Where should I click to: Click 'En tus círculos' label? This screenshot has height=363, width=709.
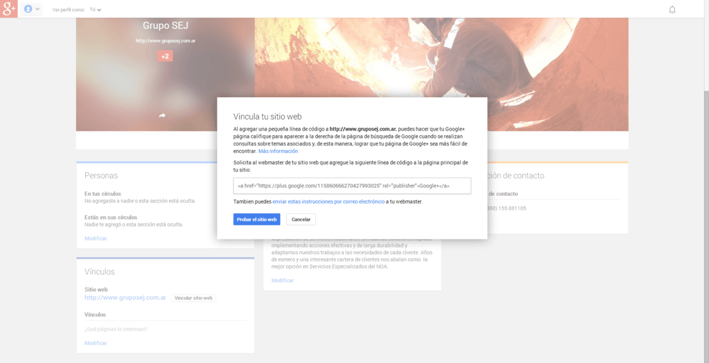tap(102, 194)
